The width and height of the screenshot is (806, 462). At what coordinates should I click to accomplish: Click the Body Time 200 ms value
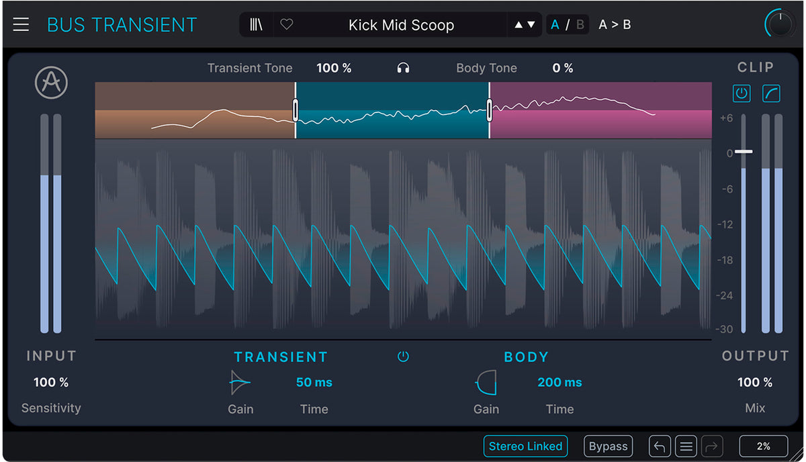coord(559,382)
